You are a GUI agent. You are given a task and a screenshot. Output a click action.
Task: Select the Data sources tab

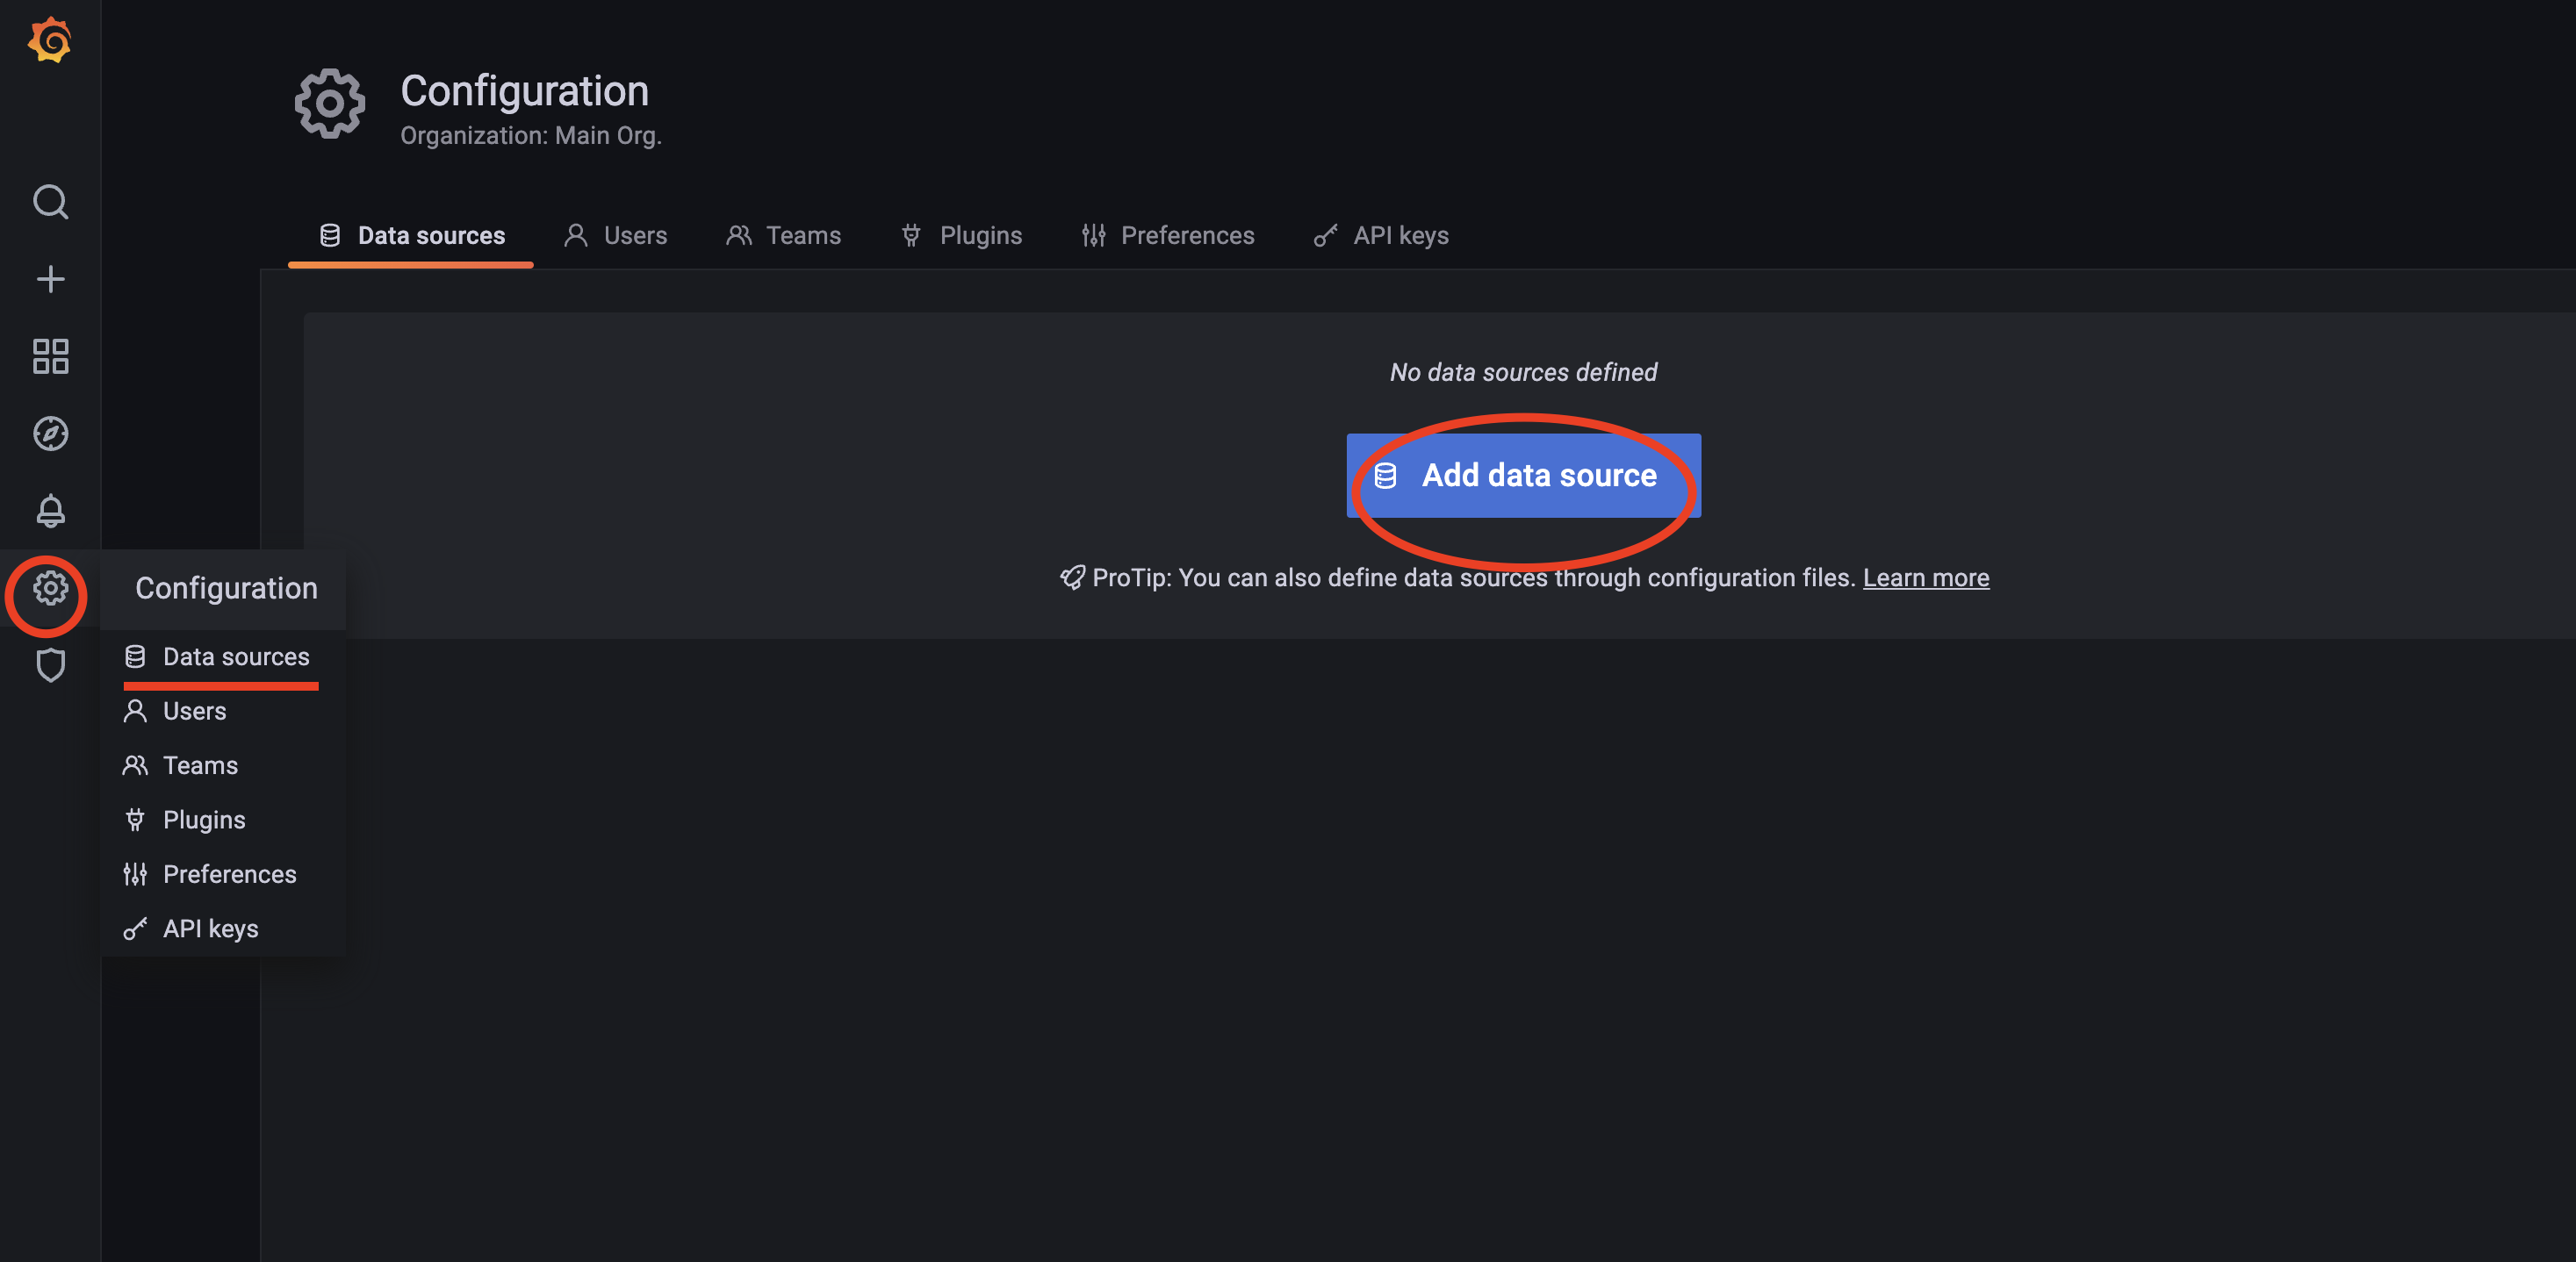tap(412, 236)
